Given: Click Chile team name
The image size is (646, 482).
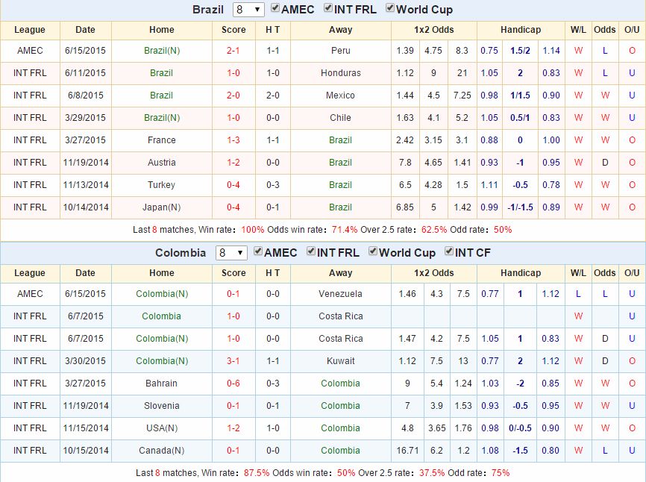Looking at the screenshot, I should pos(340,118).
